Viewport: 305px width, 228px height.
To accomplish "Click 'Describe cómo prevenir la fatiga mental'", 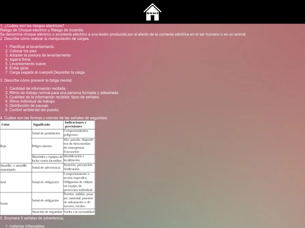I will tap(38, 81).
